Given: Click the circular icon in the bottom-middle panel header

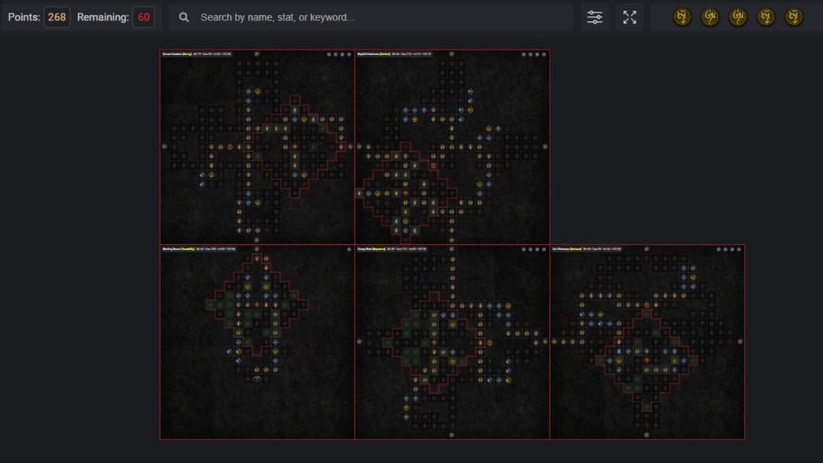Looking at the screenshot, I should [450, 250].
